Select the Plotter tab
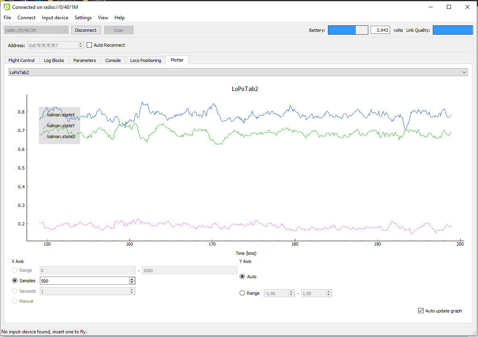This screenshot has width=478, height=337. pos(177,60)
